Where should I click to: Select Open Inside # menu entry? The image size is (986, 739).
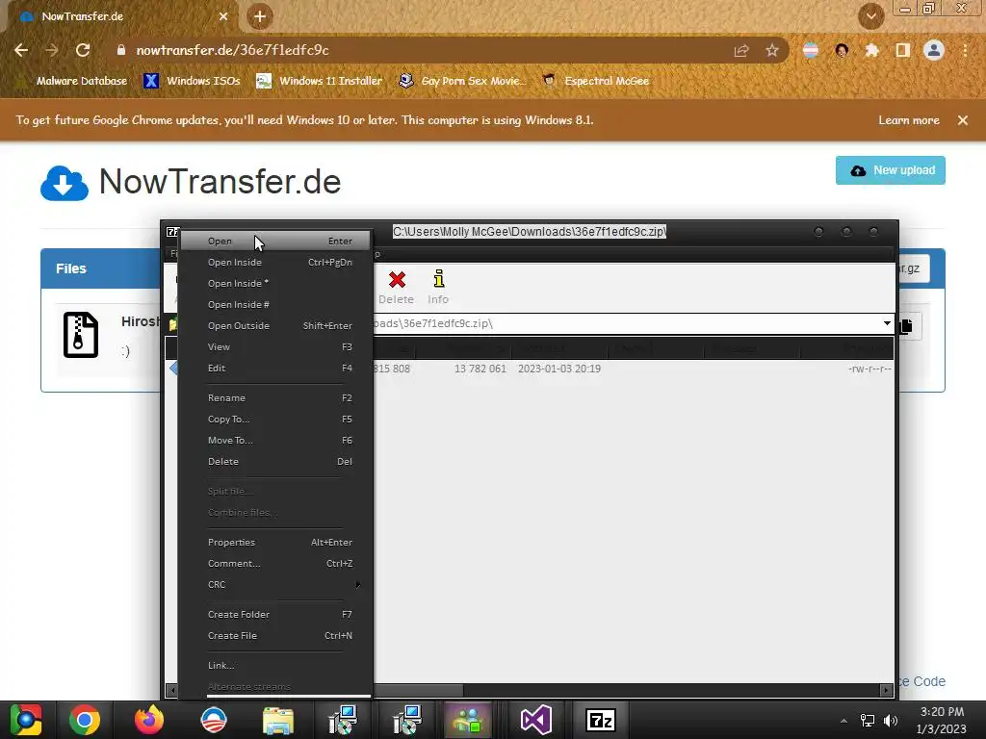[275, 305]
